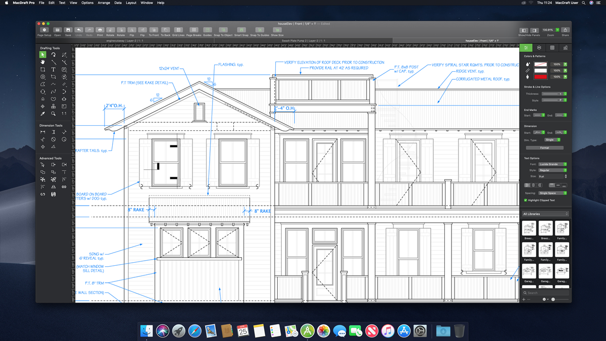Open the Page Setup toolbar icon
This screenshot has width=606, height=341.
pyautogui.click(x=44, y=30)
